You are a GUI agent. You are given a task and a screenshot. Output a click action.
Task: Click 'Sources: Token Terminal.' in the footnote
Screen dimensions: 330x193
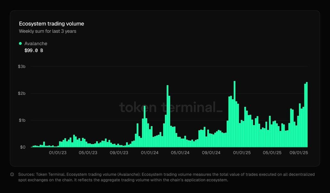pos(42,174)
